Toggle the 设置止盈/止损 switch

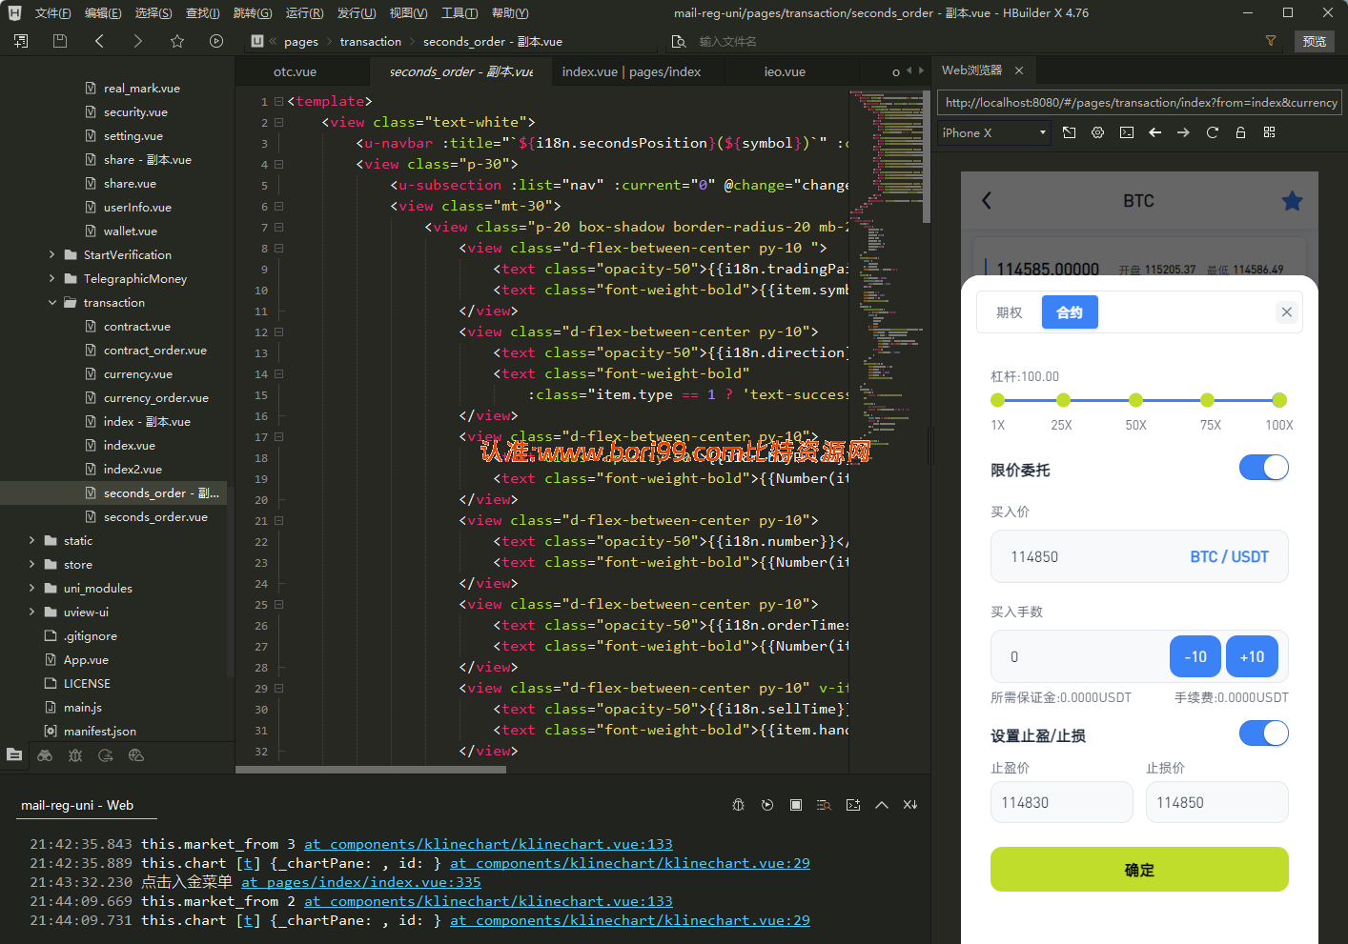point(1264,733)
